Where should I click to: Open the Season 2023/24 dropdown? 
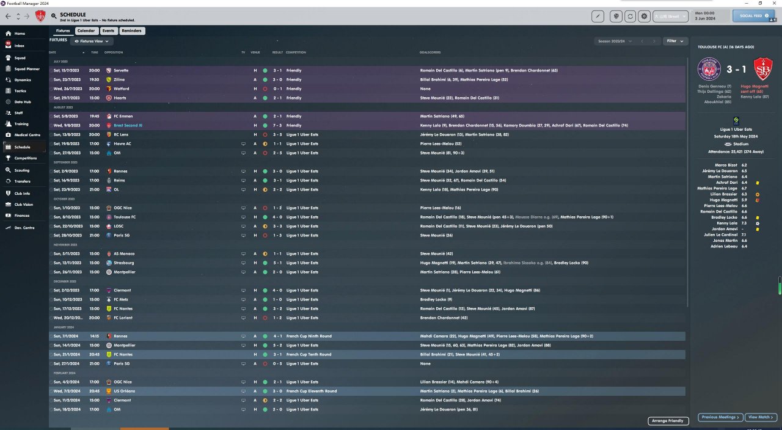pyautogui.click(x=614, y=41)
